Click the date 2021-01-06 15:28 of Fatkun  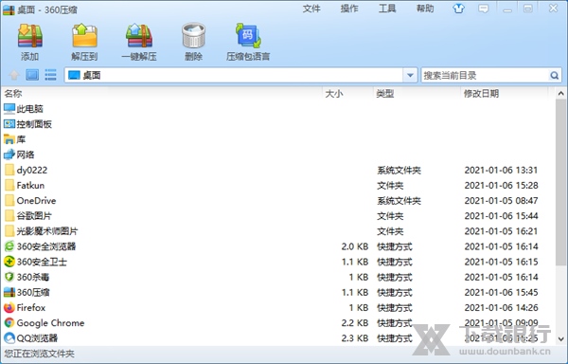(501, 185)
